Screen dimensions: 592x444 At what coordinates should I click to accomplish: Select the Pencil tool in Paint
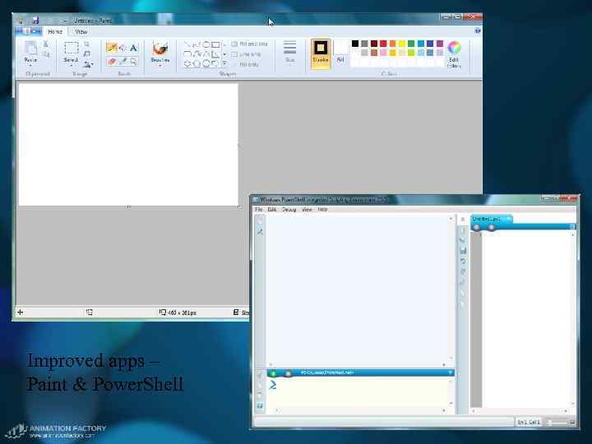pos(111,48)
